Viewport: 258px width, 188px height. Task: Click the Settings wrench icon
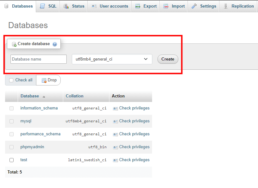(x=194, y=6)
